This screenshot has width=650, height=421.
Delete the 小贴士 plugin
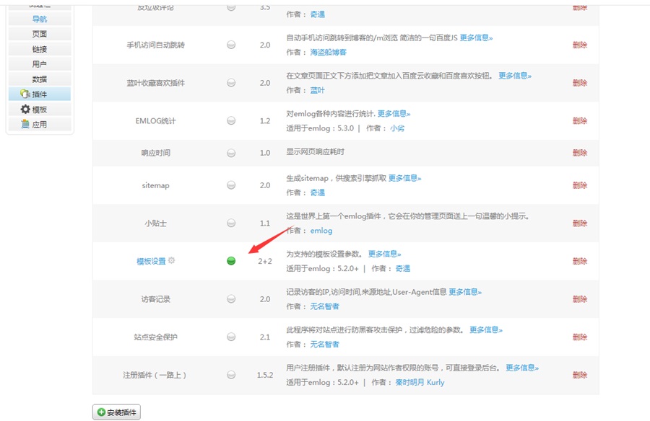pos(579,223)
